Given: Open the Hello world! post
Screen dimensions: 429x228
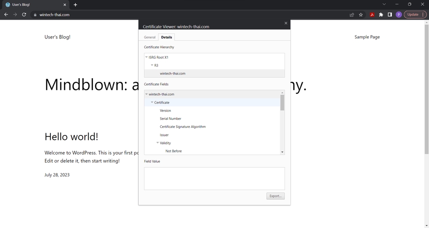Looking at the screenshot, I should (x=71, y=137).
